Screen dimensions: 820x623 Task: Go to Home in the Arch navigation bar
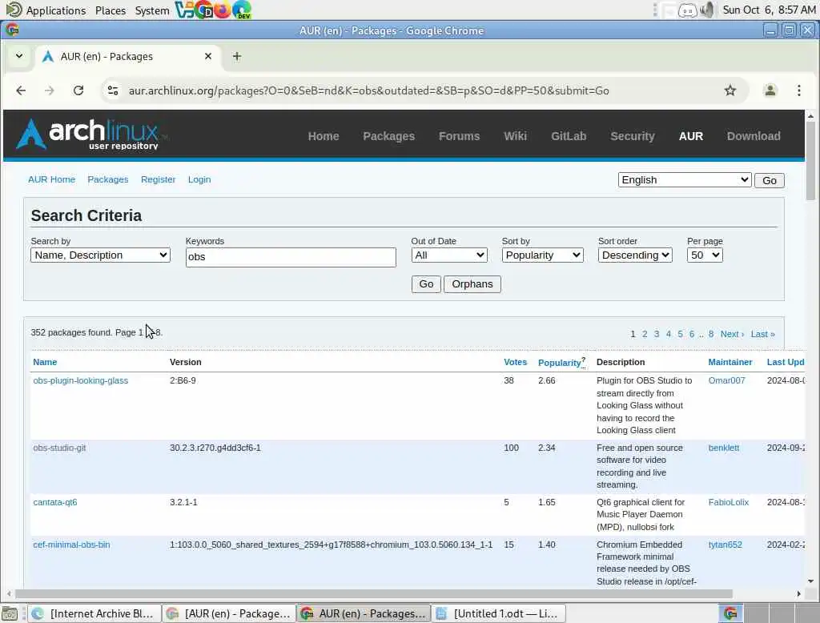[x=324, y=136]
